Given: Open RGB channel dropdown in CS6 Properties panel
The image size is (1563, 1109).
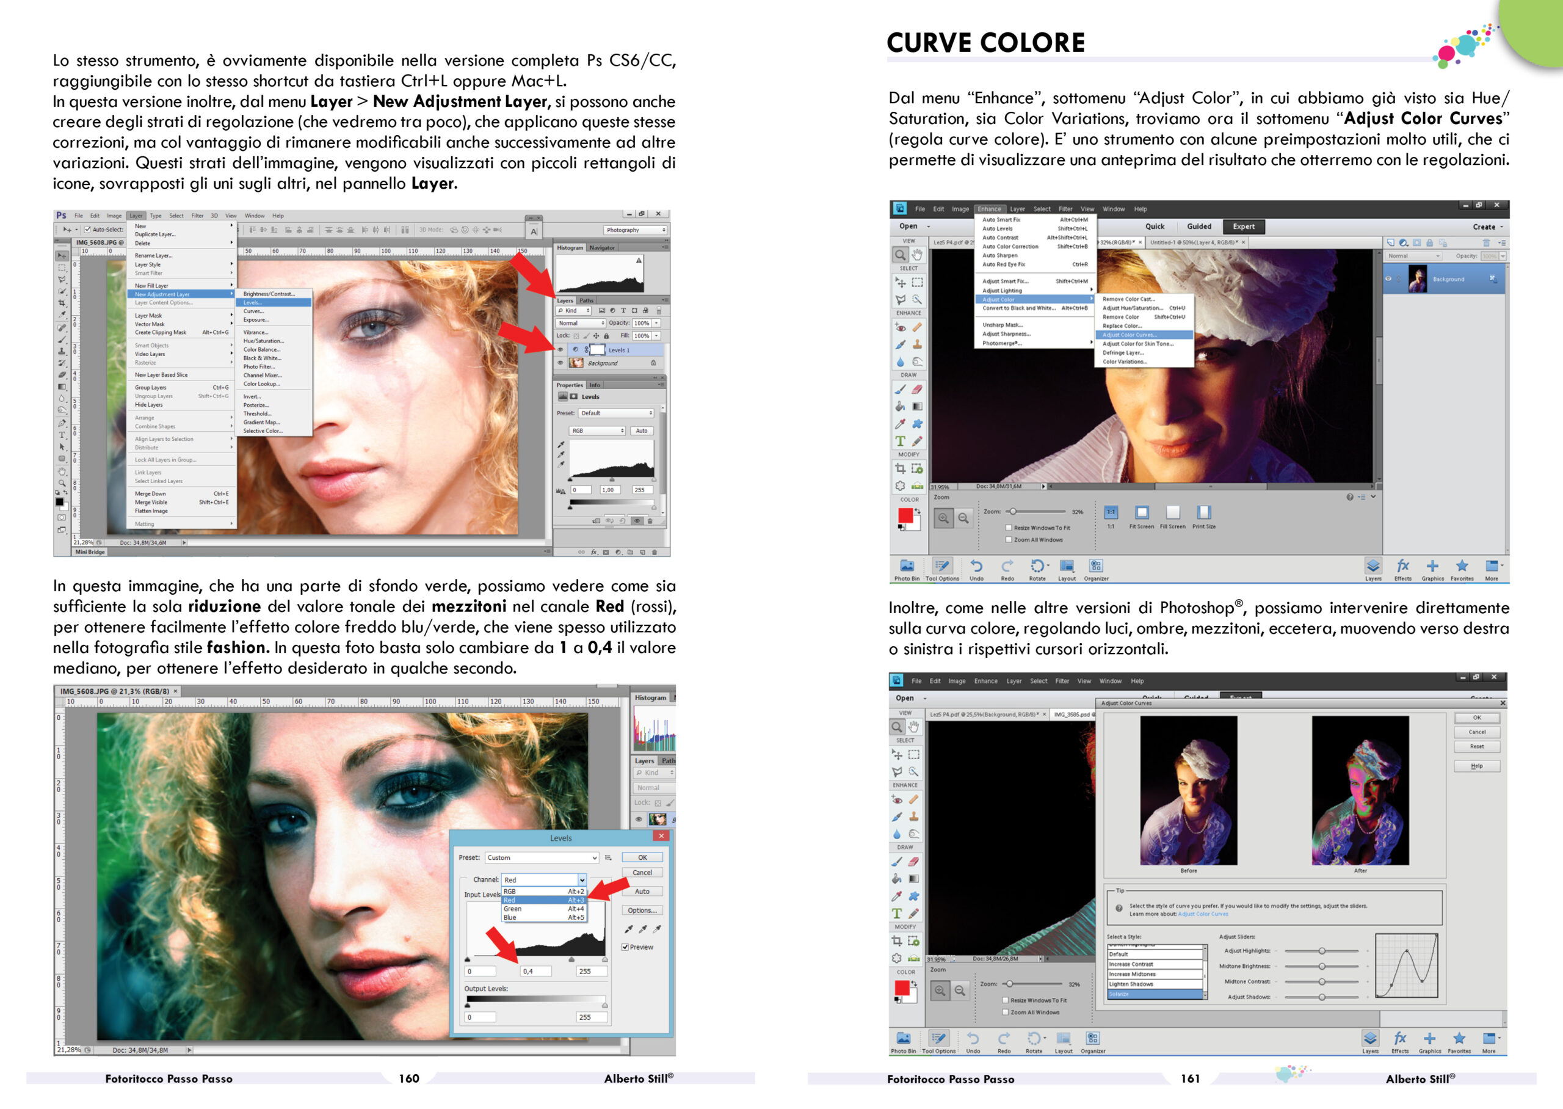Looking at the screenshot, I should [x=598, y=431].
